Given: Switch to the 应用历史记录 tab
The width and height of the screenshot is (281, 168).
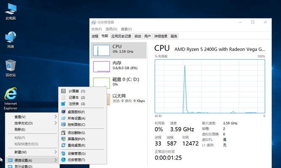Looking at the screenshot, I should tap(121, 36).
